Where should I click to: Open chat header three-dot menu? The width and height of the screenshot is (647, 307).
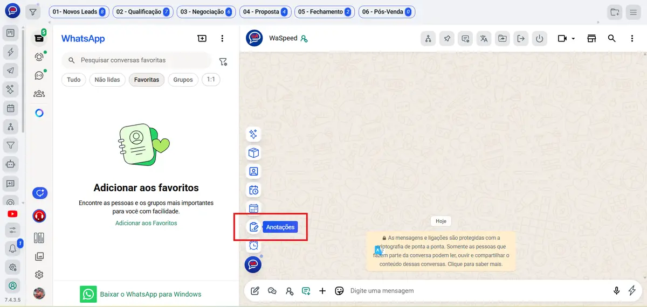point(632,38)
